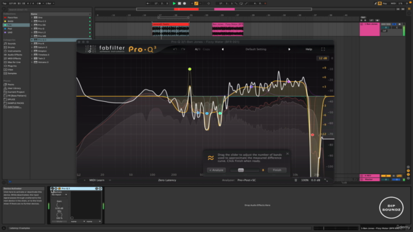Open the Sounds category
The width and height of the screenshot is (413, 232).
pos(12,44)
